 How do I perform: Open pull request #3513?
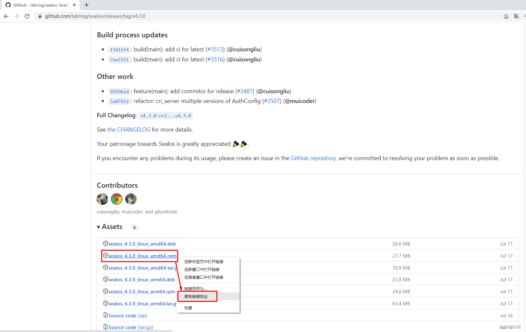pyautogui.click(x=215, y=49)
